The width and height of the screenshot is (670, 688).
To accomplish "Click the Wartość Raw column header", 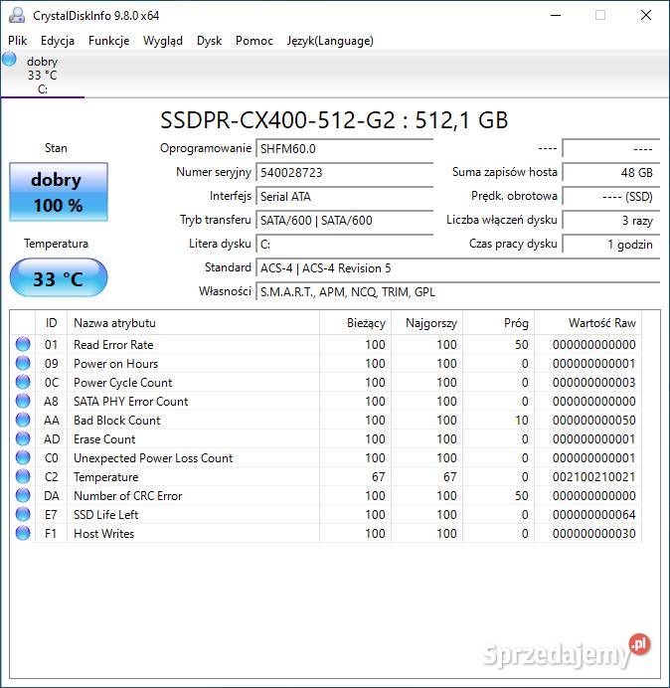I will 587,323.
